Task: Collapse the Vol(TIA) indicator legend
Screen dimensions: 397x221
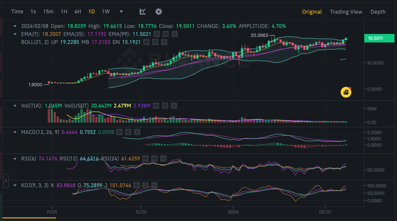Action: [x=15, y=105]
